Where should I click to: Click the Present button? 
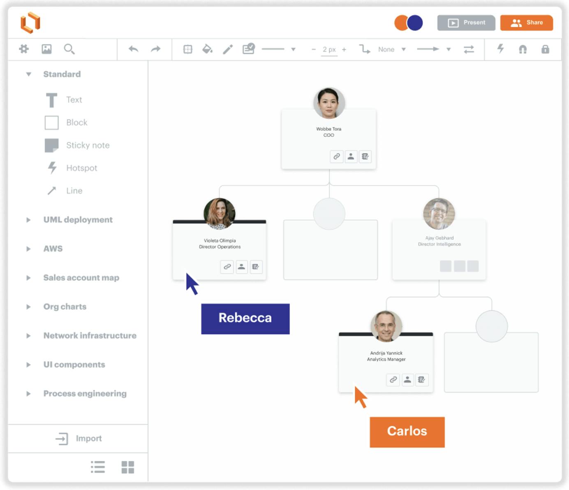(467, 23)
